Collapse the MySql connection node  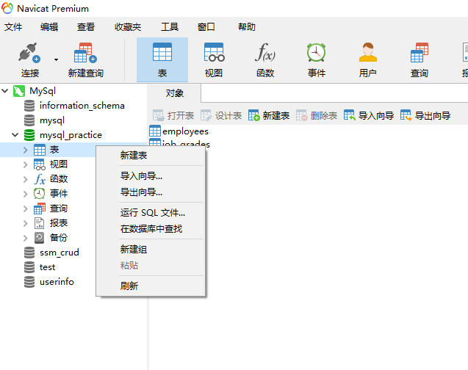[4, 90]
